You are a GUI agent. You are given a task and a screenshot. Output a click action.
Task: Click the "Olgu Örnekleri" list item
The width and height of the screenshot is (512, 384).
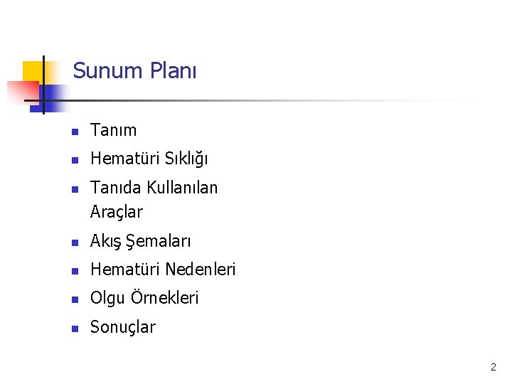click(x=144, y=298)
